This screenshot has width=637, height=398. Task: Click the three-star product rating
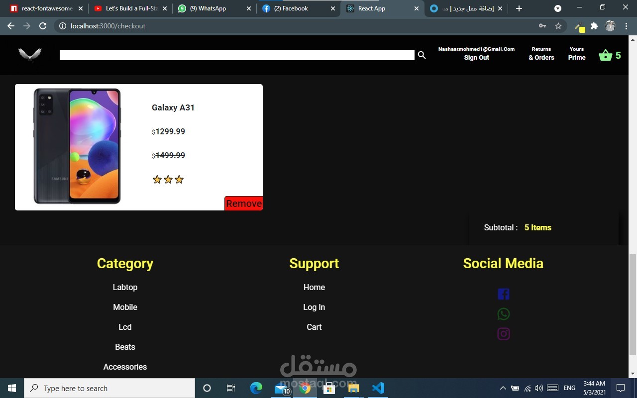(x=168, y=180)
